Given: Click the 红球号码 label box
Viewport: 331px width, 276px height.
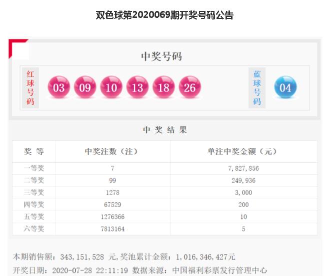Looking at the screenshot, I should pyautogui.click(x=30, y=88).
